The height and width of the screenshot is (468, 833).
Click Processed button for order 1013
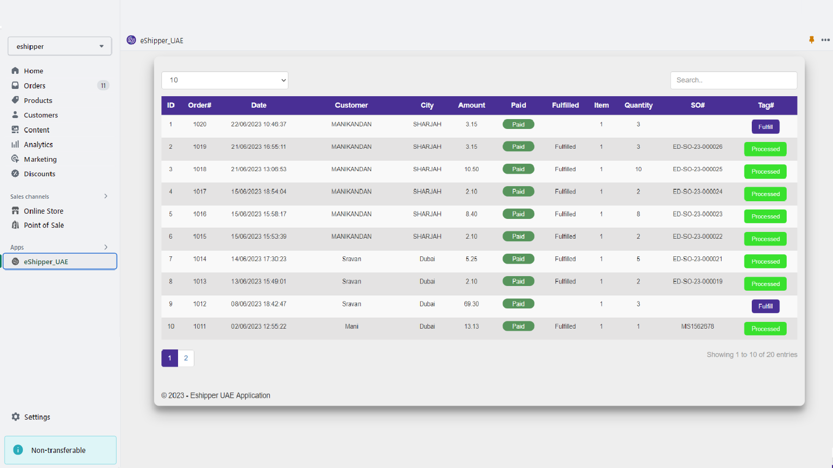tap(765, 284)
